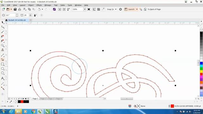
Task: Toggle Show rulers icon
Action: (94, 9)
